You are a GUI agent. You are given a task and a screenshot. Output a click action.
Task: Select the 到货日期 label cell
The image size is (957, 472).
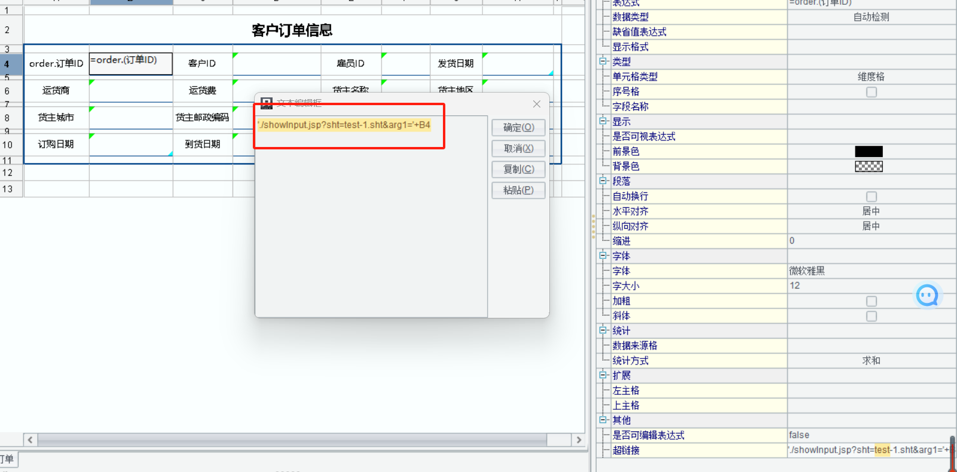[x=203, y=145]
